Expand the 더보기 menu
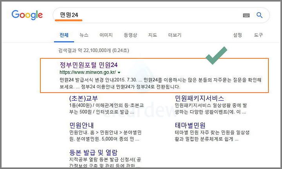Screen dimensions: 282x169 tap(175, 35)
